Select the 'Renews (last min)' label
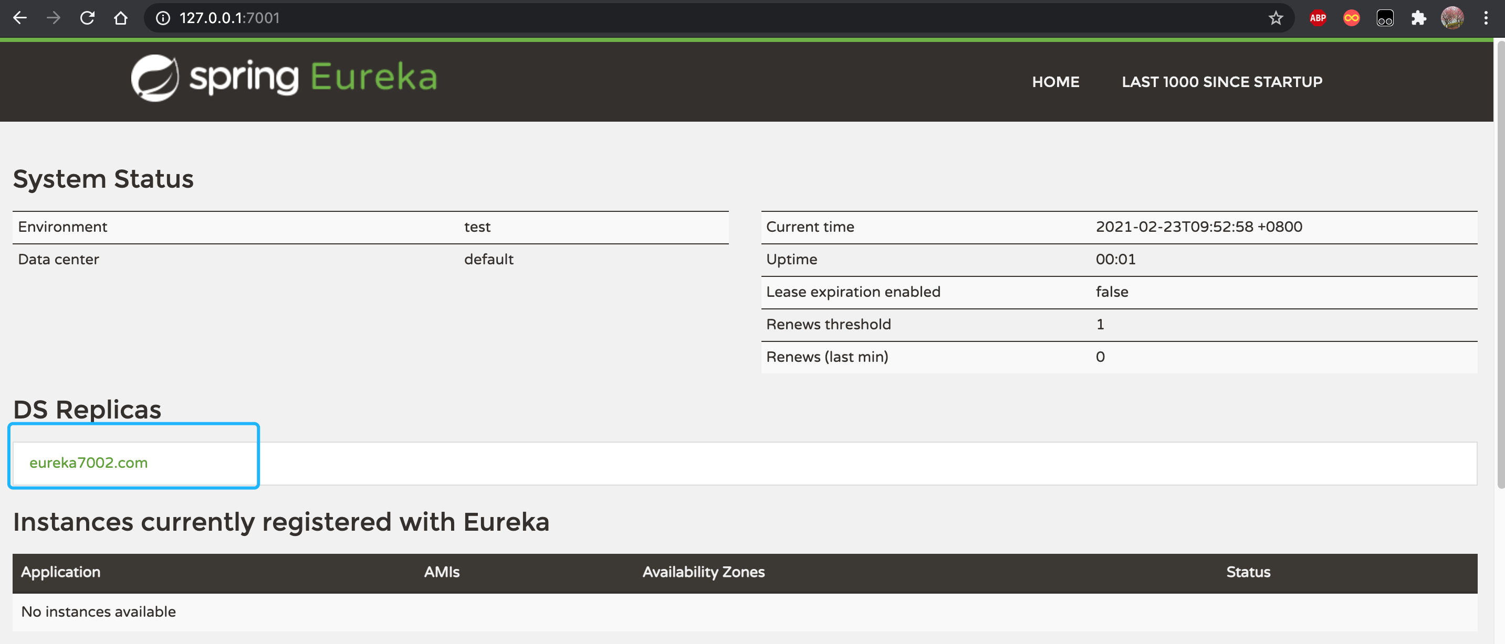The height and width of the screenshot is (644, 1505). point(827,357)
